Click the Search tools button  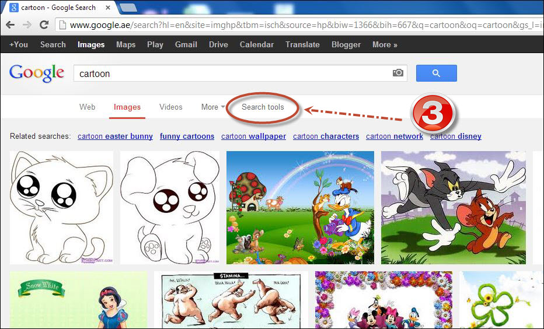coord(263,107)
